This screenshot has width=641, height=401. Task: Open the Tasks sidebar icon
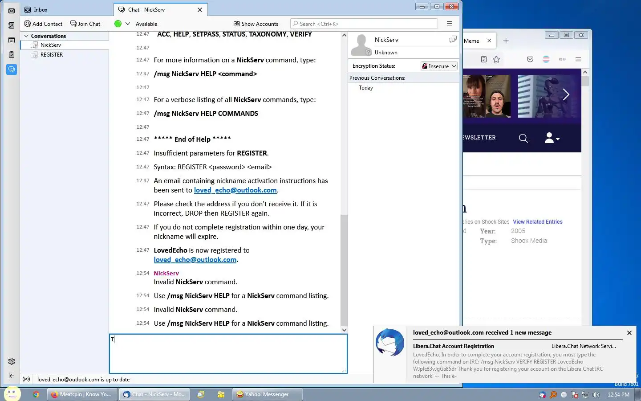[x=12, y=55]
